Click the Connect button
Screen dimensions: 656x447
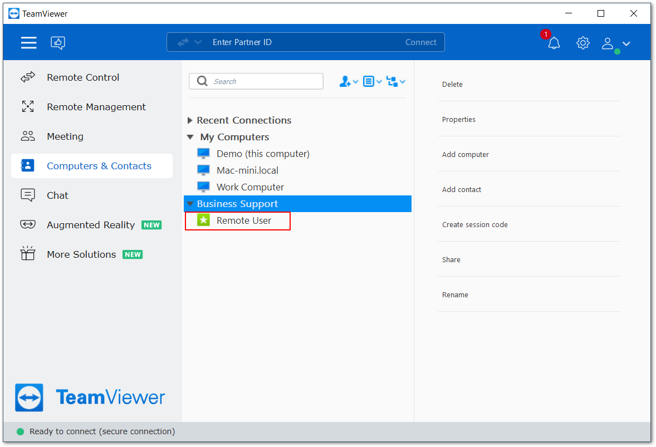(420, 42)
